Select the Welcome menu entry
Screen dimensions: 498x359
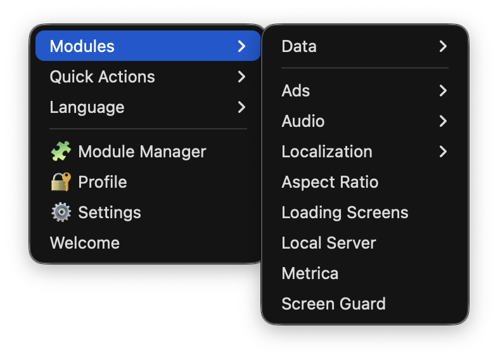click(85, 243)
